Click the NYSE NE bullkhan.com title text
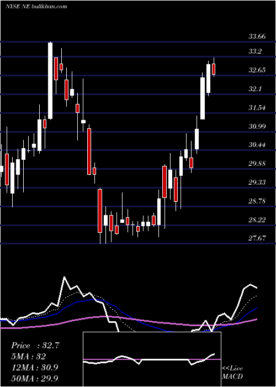The width and height of the screenshot is (276, 387). (x=36, y=7)
